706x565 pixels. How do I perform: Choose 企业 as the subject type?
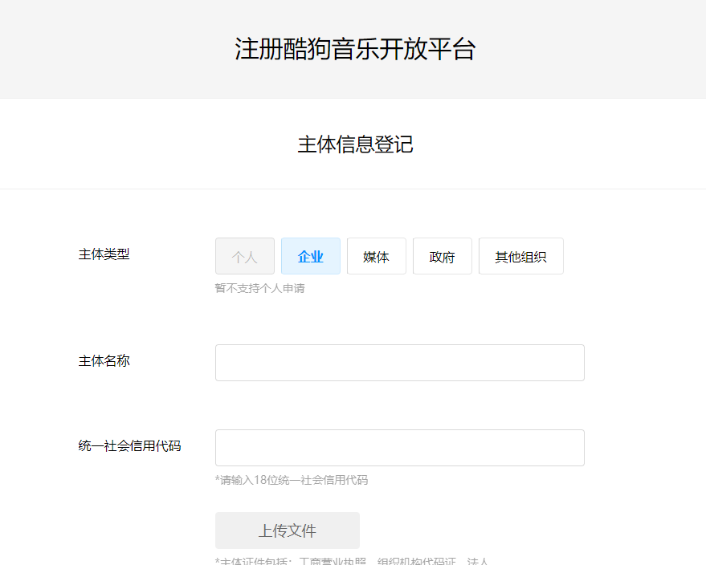[x=311, y=256]
